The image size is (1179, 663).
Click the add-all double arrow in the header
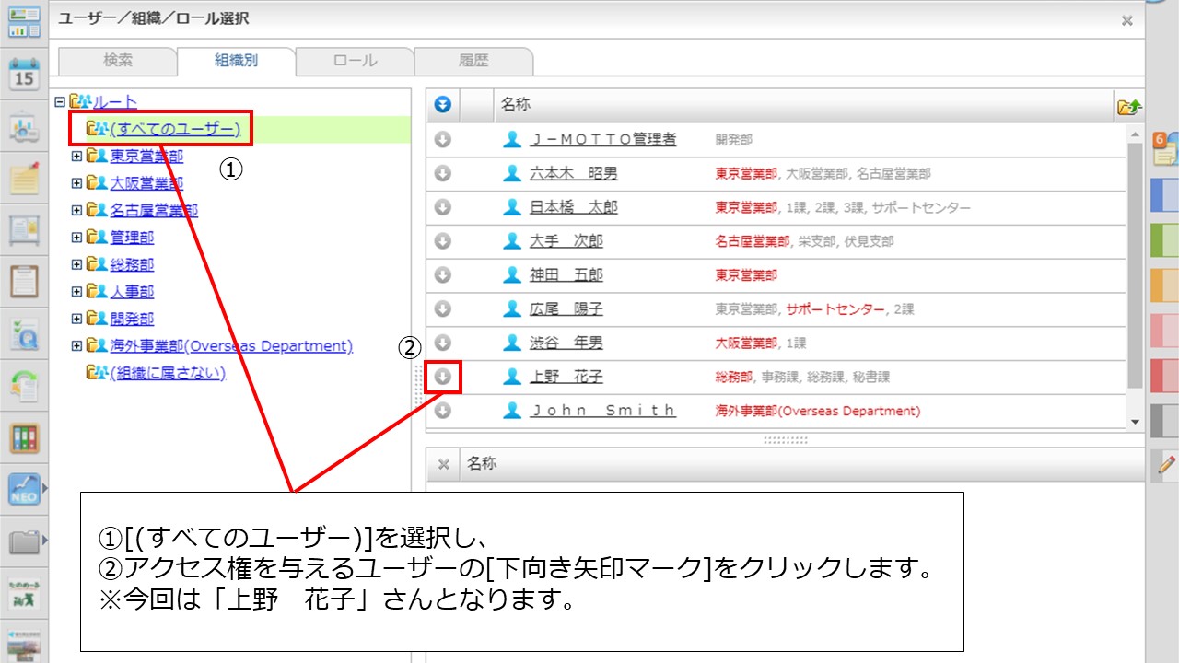(x=443, y=105)
